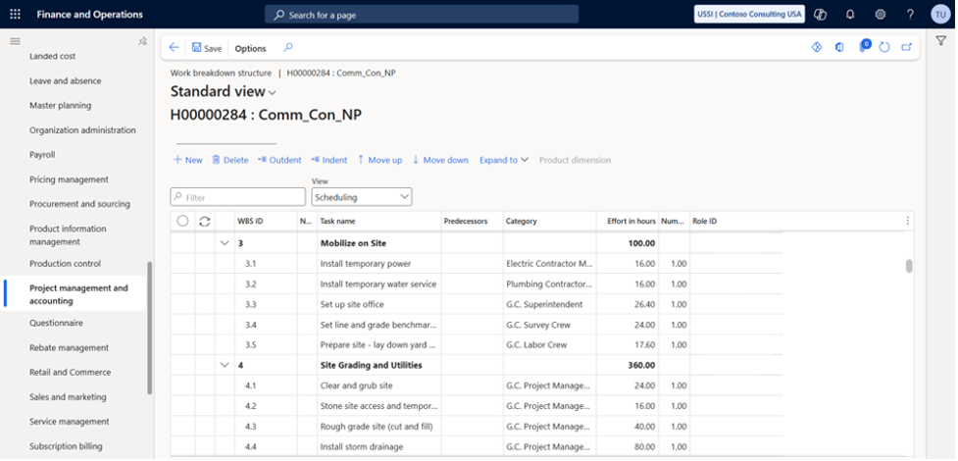Open the Expand to dropdown
Image resolution: width=958 pixels, height=461 pixels.
click(x=503, y=160)
